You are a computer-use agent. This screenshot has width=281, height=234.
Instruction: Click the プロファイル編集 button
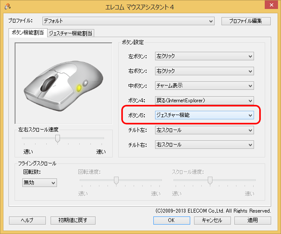click(x=246, y=21)
